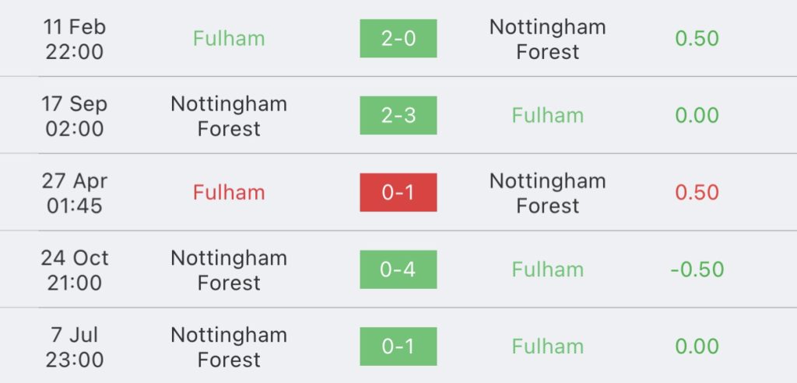Screen dimensions: 797x383
Task: Click the 0.00 handicap on 7 Jul row
Action: point(697,346)
